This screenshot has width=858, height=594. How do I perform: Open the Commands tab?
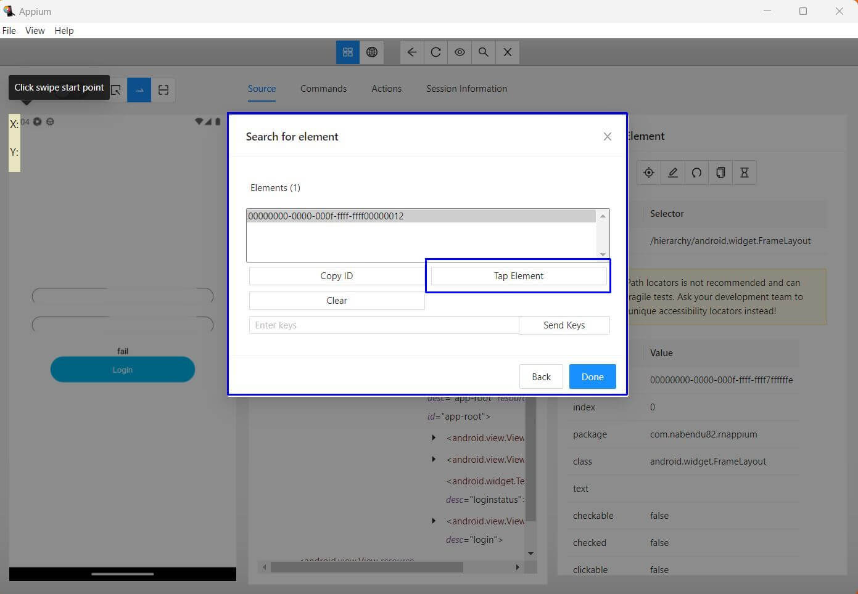point(323,89)
